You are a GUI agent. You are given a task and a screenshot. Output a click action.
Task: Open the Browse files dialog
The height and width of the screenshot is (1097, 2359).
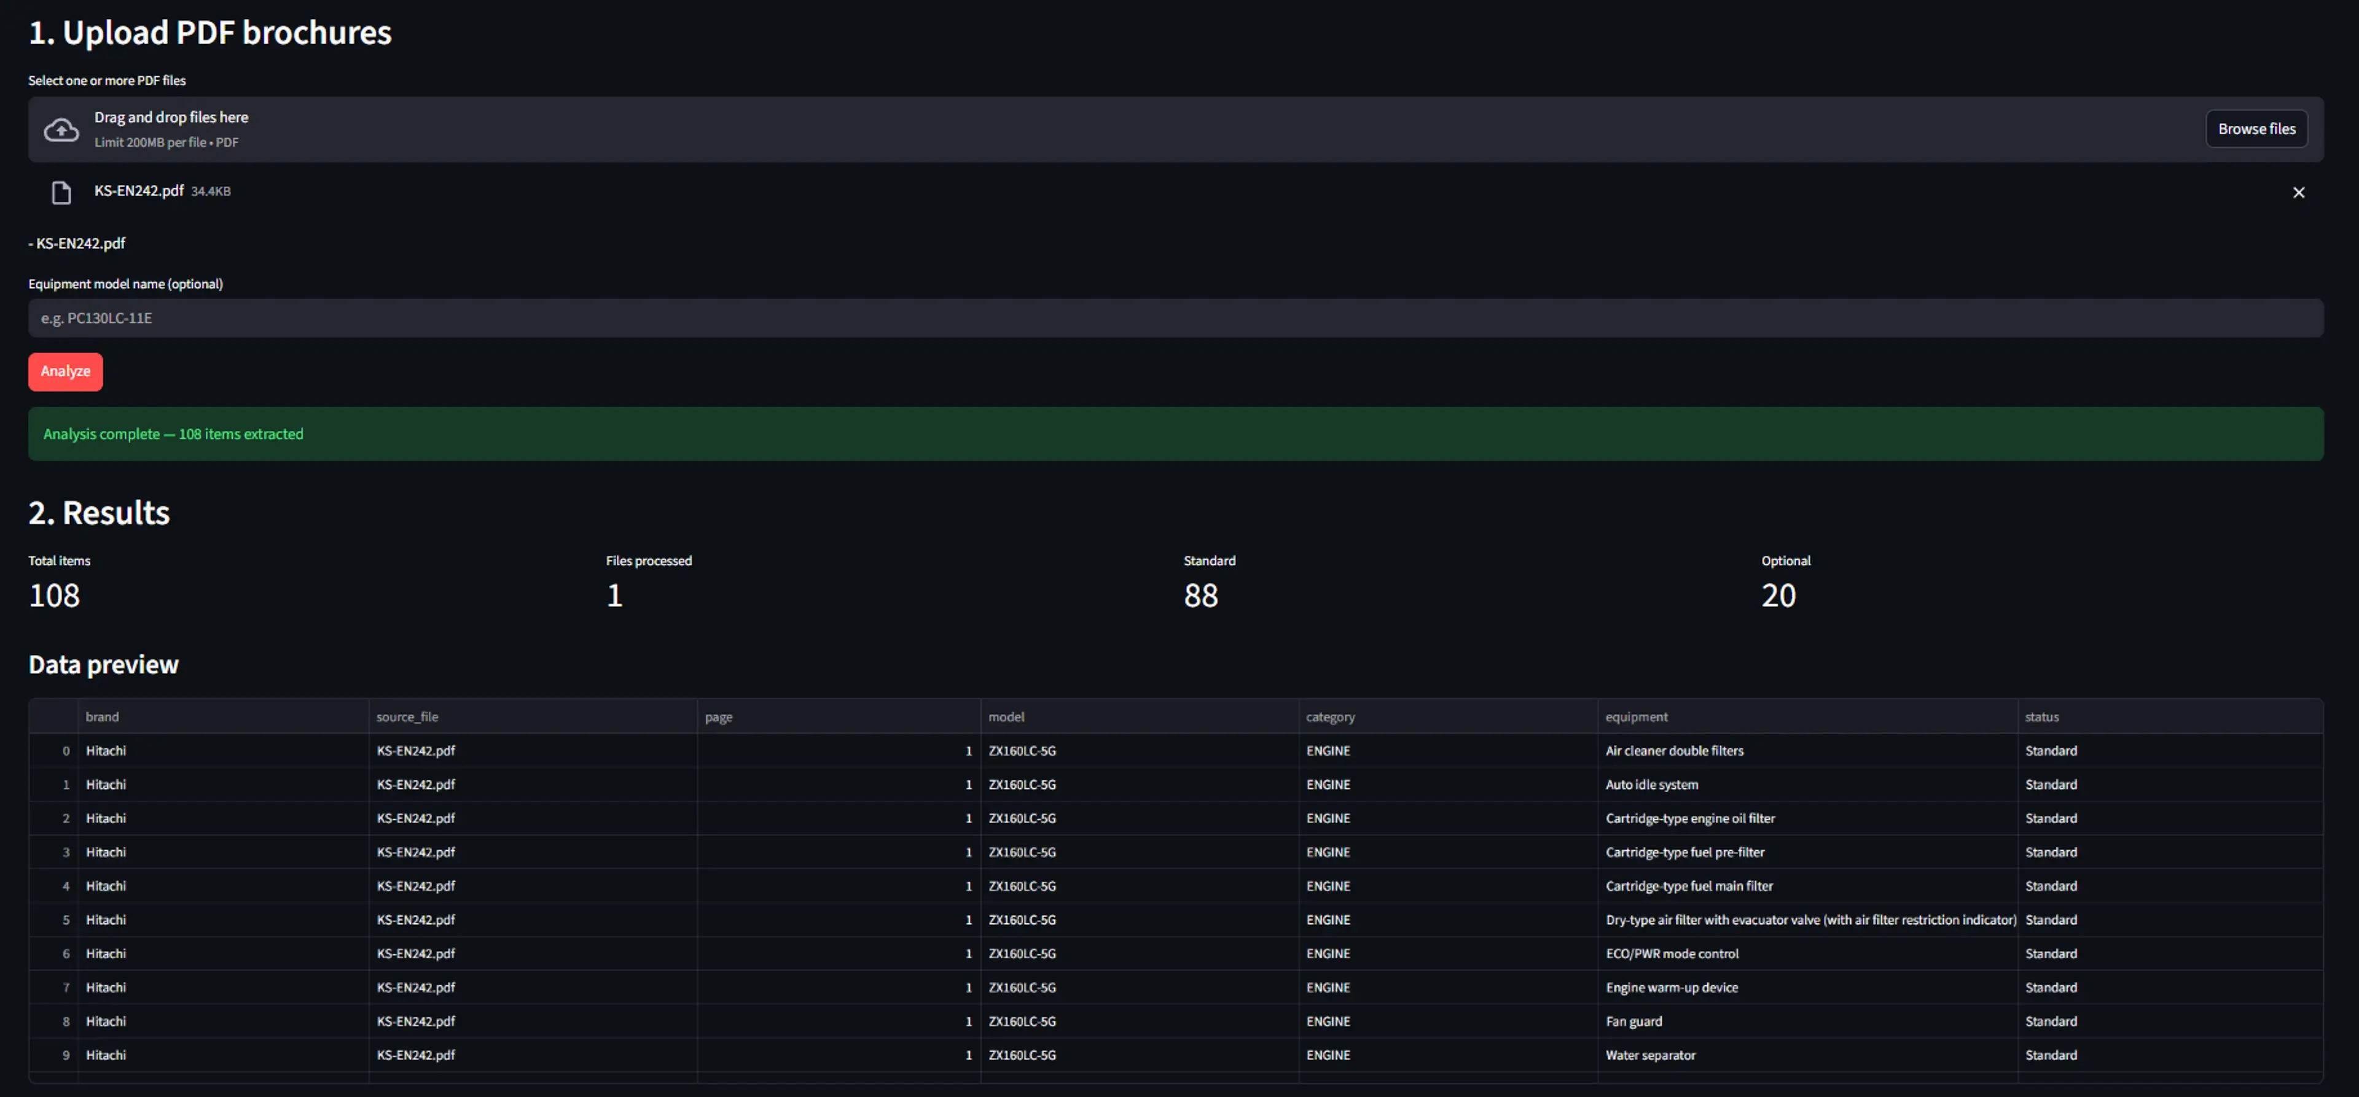click(x=2256, y=129)
